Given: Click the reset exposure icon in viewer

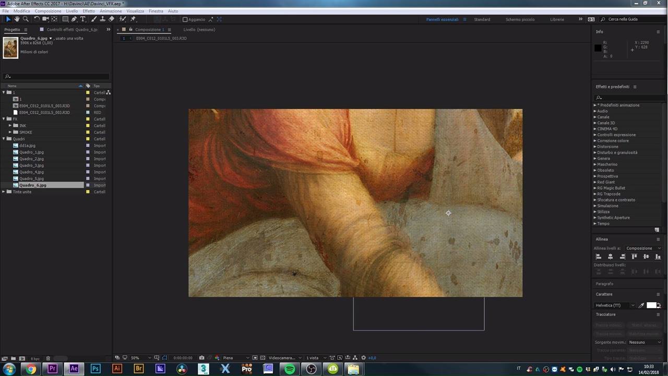Looking at the screenshot, I should [364, 358].
